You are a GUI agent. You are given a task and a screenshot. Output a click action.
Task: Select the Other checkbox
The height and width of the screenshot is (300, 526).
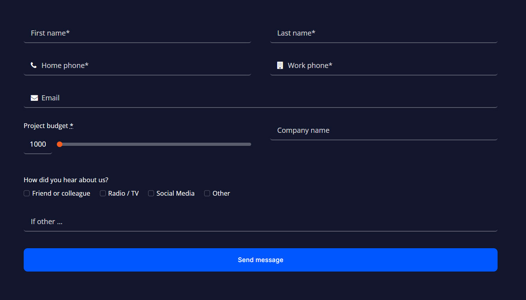tap(207, 193)
